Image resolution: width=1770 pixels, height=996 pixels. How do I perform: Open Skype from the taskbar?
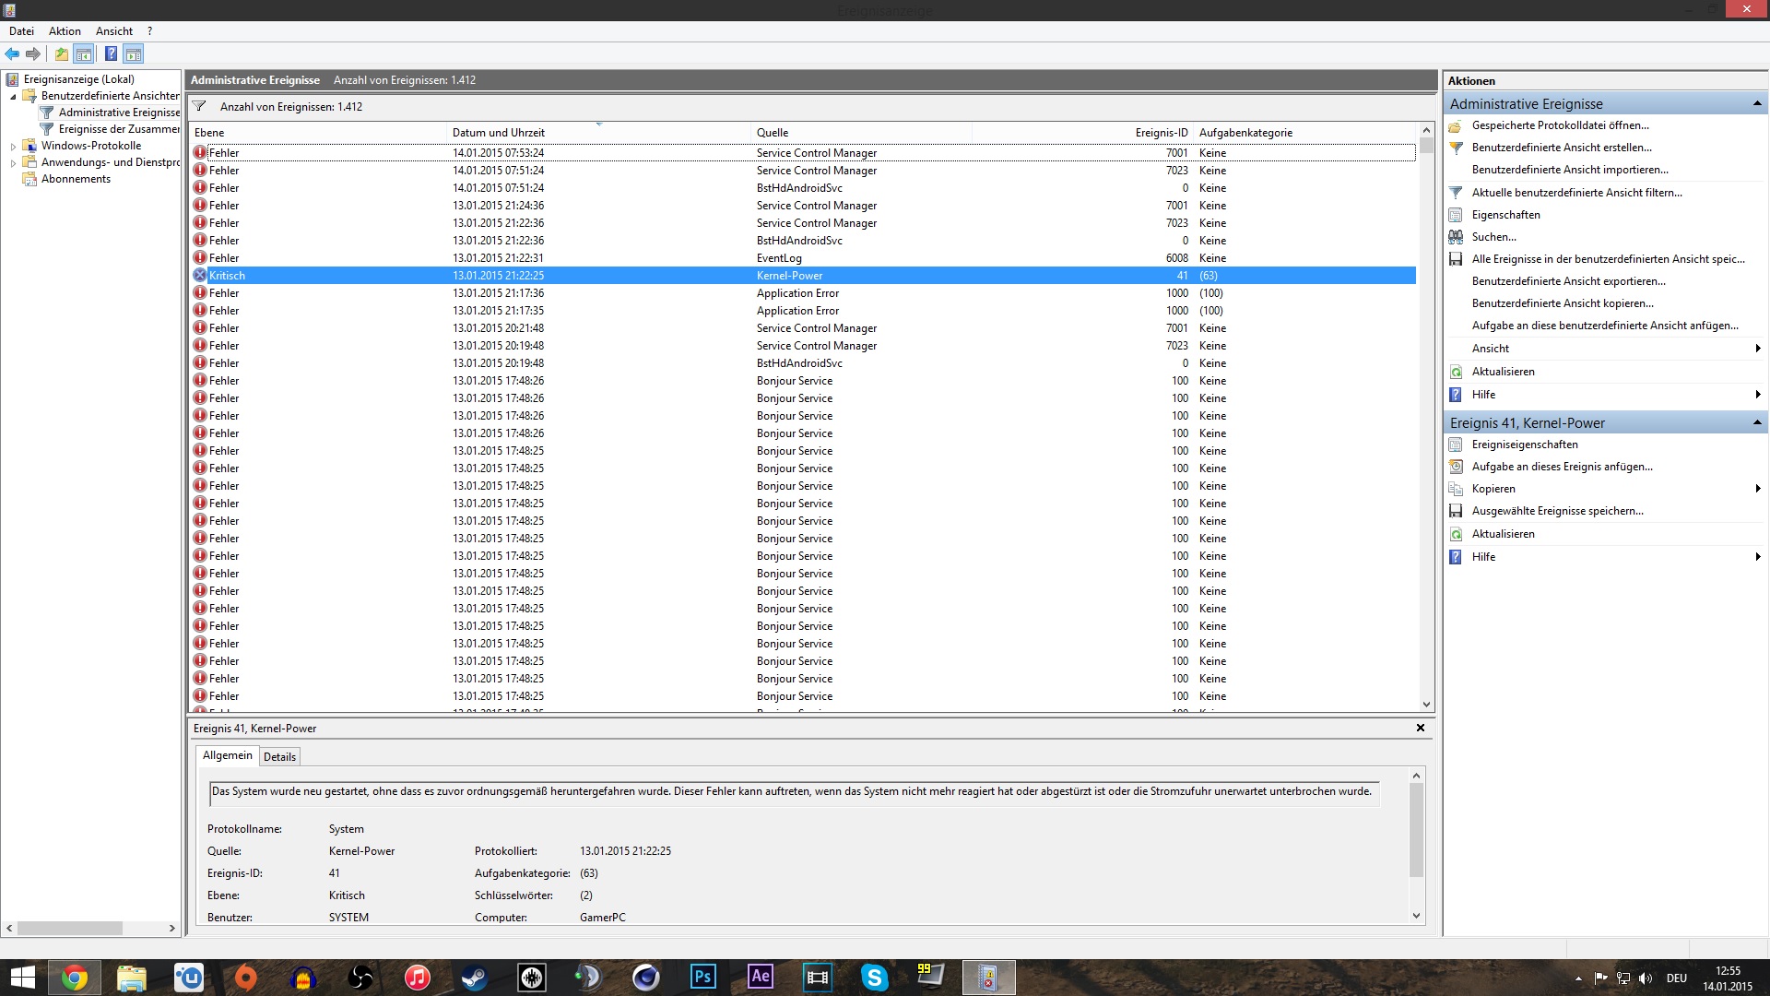point(874,977)
